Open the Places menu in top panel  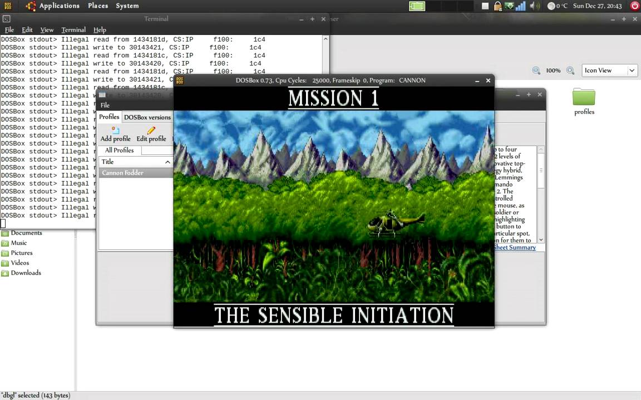[x=98, y=6]
